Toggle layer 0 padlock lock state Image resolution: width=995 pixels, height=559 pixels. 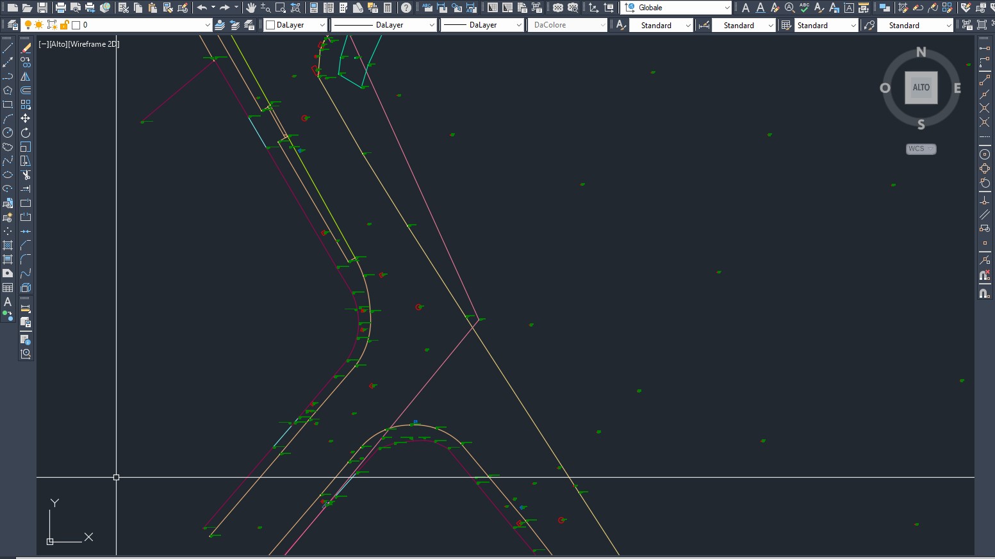coord(64,25)
